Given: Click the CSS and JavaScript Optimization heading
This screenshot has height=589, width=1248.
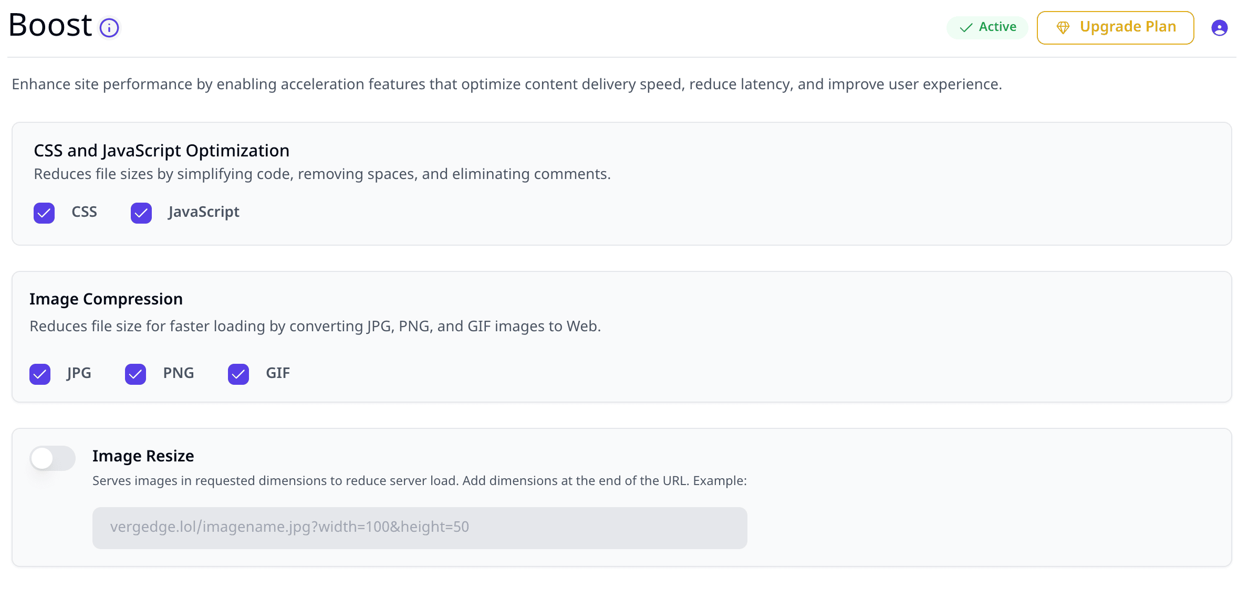Looking at the screenshot, I should (x=162, y=151).
